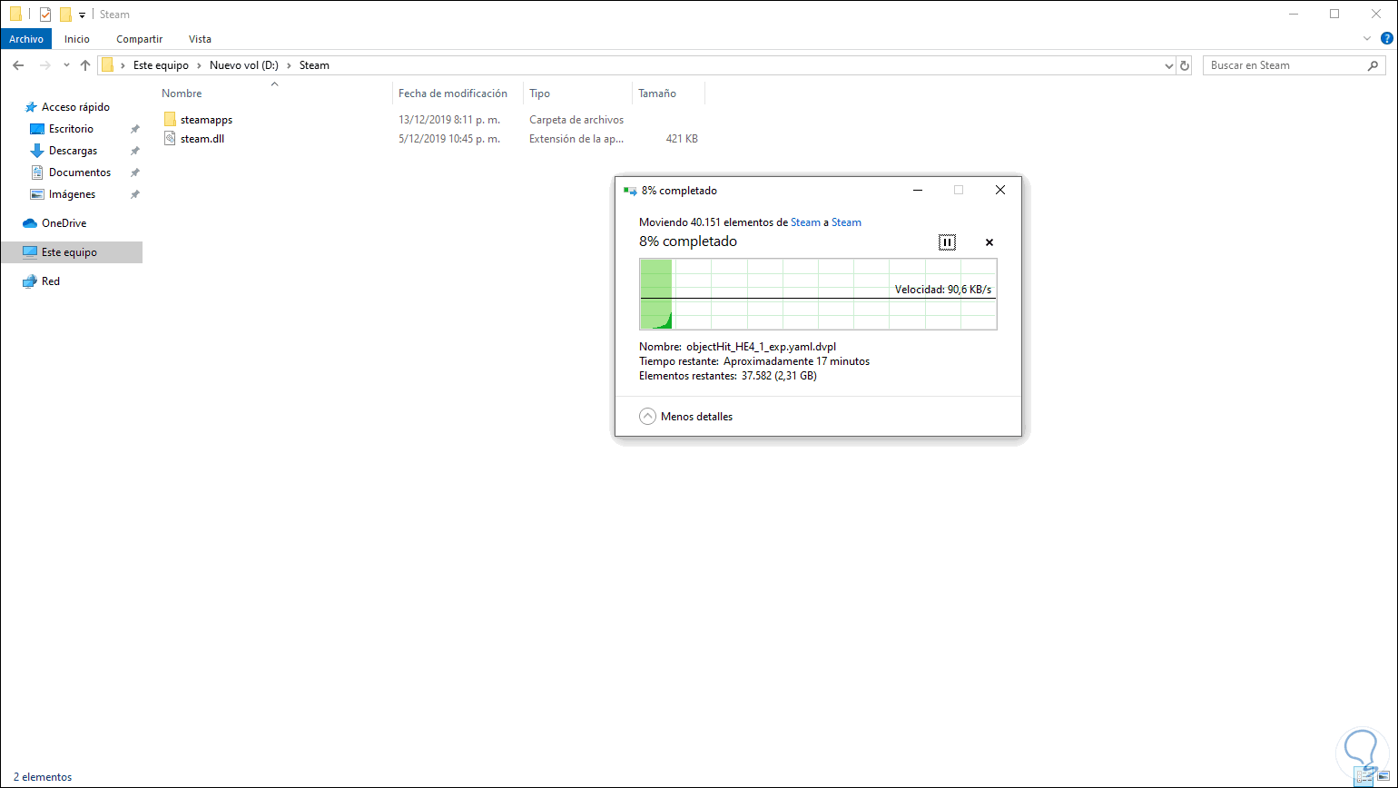Switch to large icons view in status bar

pyautogui.click(x=1383, y=777)
